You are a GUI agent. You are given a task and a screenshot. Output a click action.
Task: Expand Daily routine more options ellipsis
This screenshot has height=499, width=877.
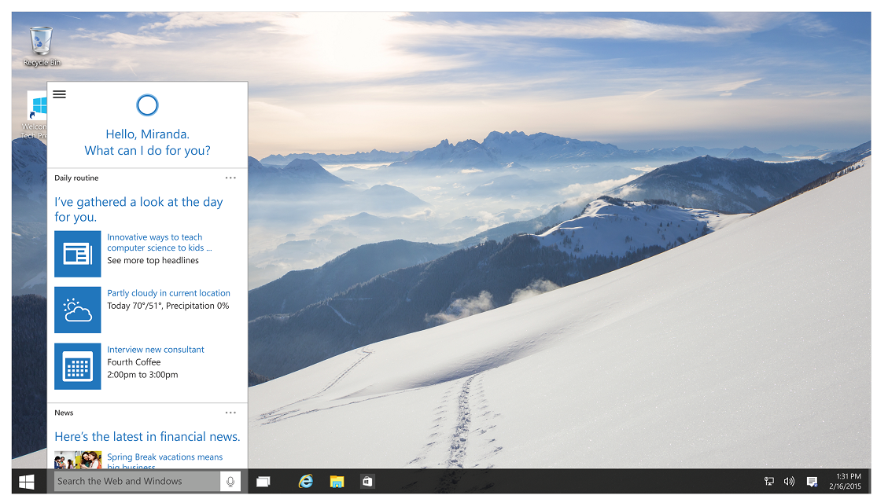point(230,178)
